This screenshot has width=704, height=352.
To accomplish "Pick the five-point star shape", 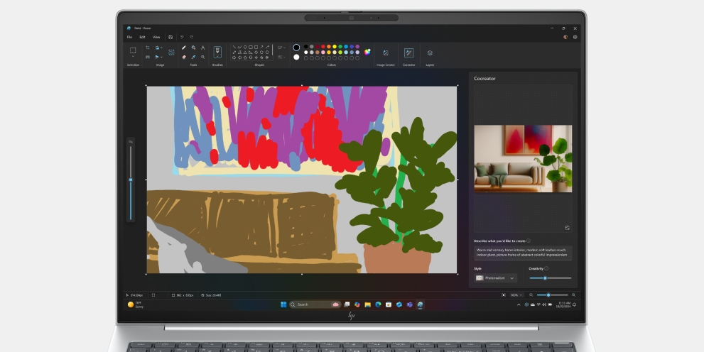I will (x=261, y=57).
